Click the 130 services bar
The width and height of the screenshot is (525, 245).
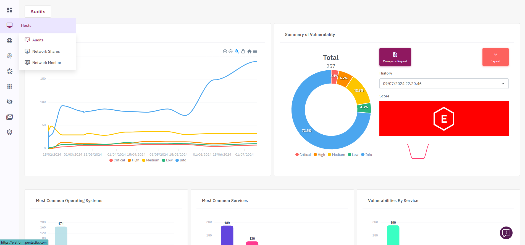[252, 243]
